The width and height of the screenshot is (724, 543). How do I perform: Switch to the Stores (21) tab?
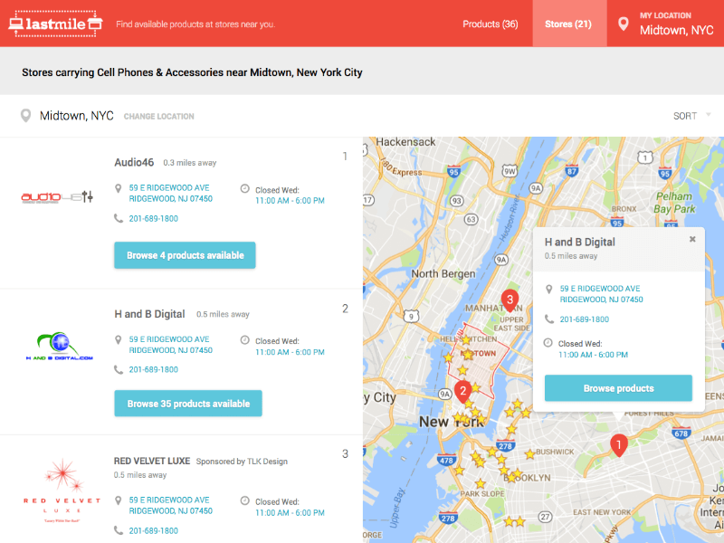(x=568, y=24)
